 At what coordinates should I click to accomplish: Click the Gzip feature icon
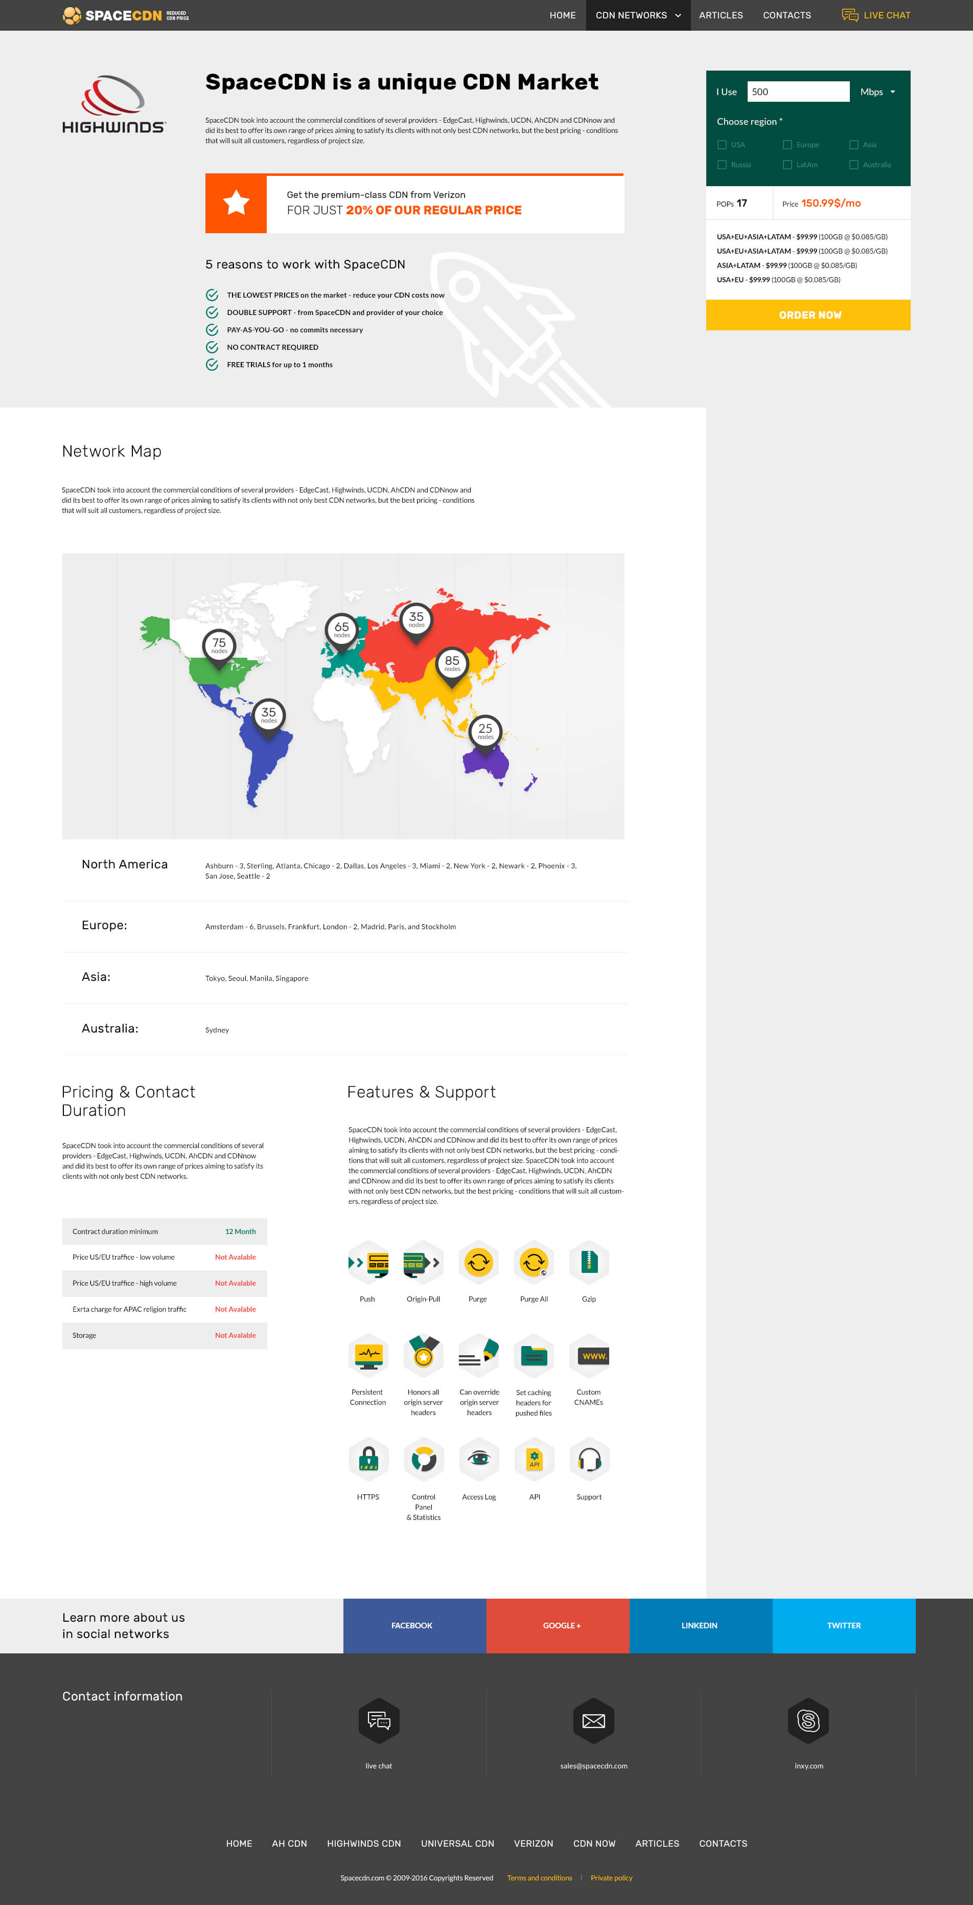pos(589,1262)
